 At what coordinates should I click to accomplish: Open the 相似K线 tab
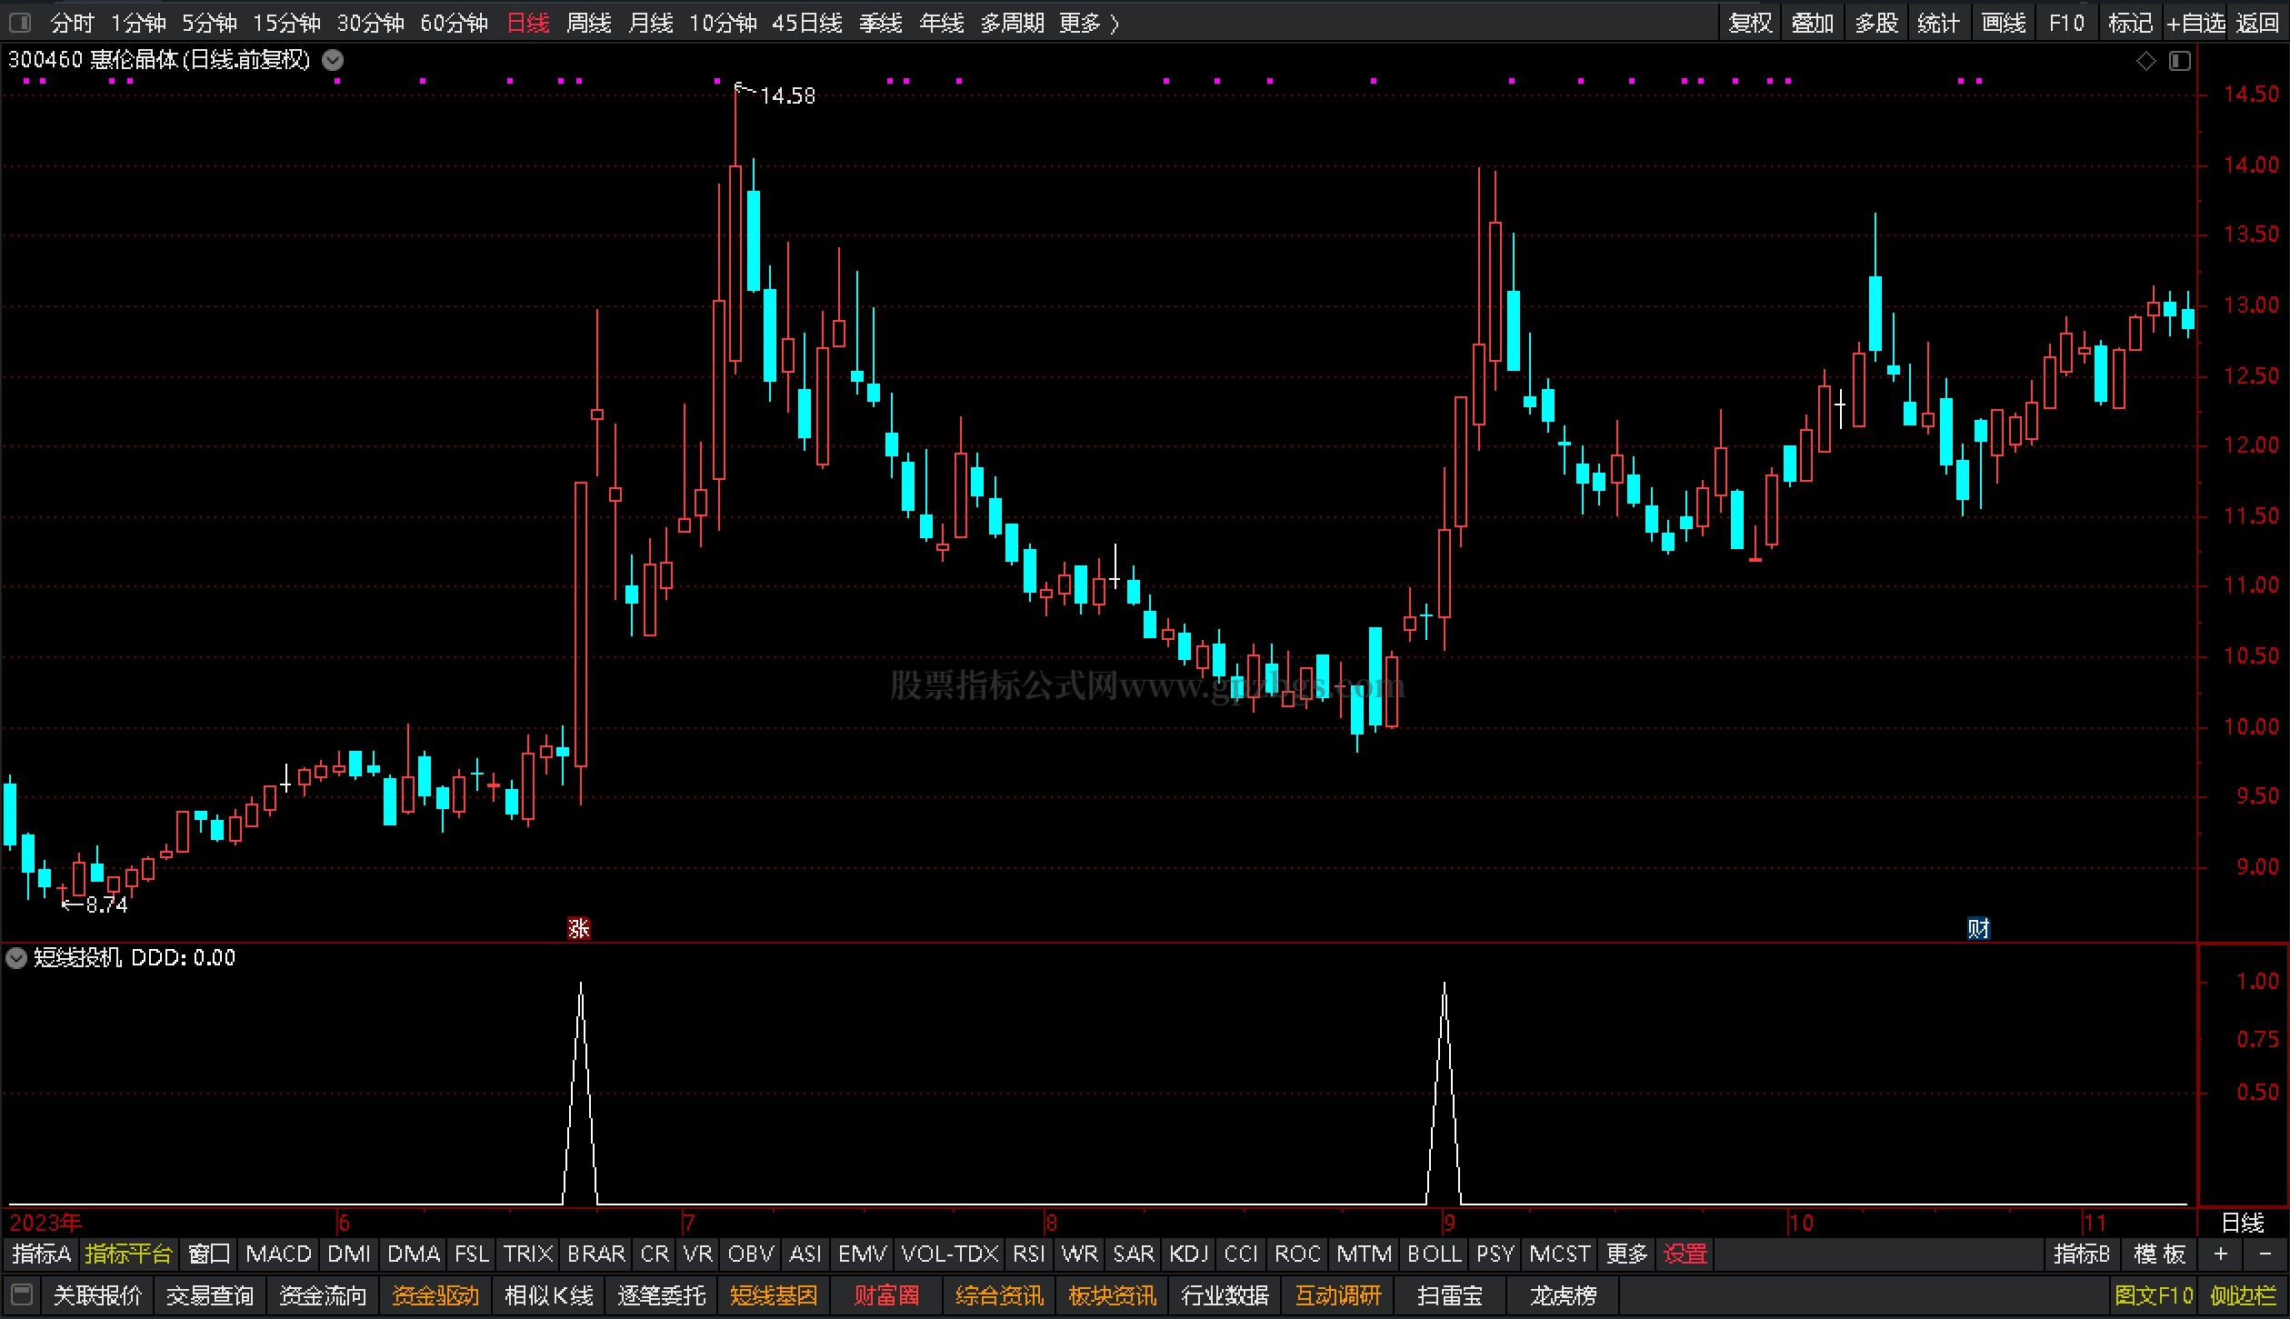pyautogui.click(x=548, y=1295)
